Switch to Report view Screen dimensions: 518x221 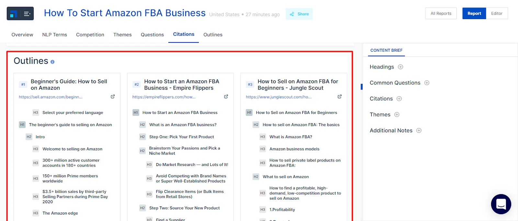tap(474, 13)
